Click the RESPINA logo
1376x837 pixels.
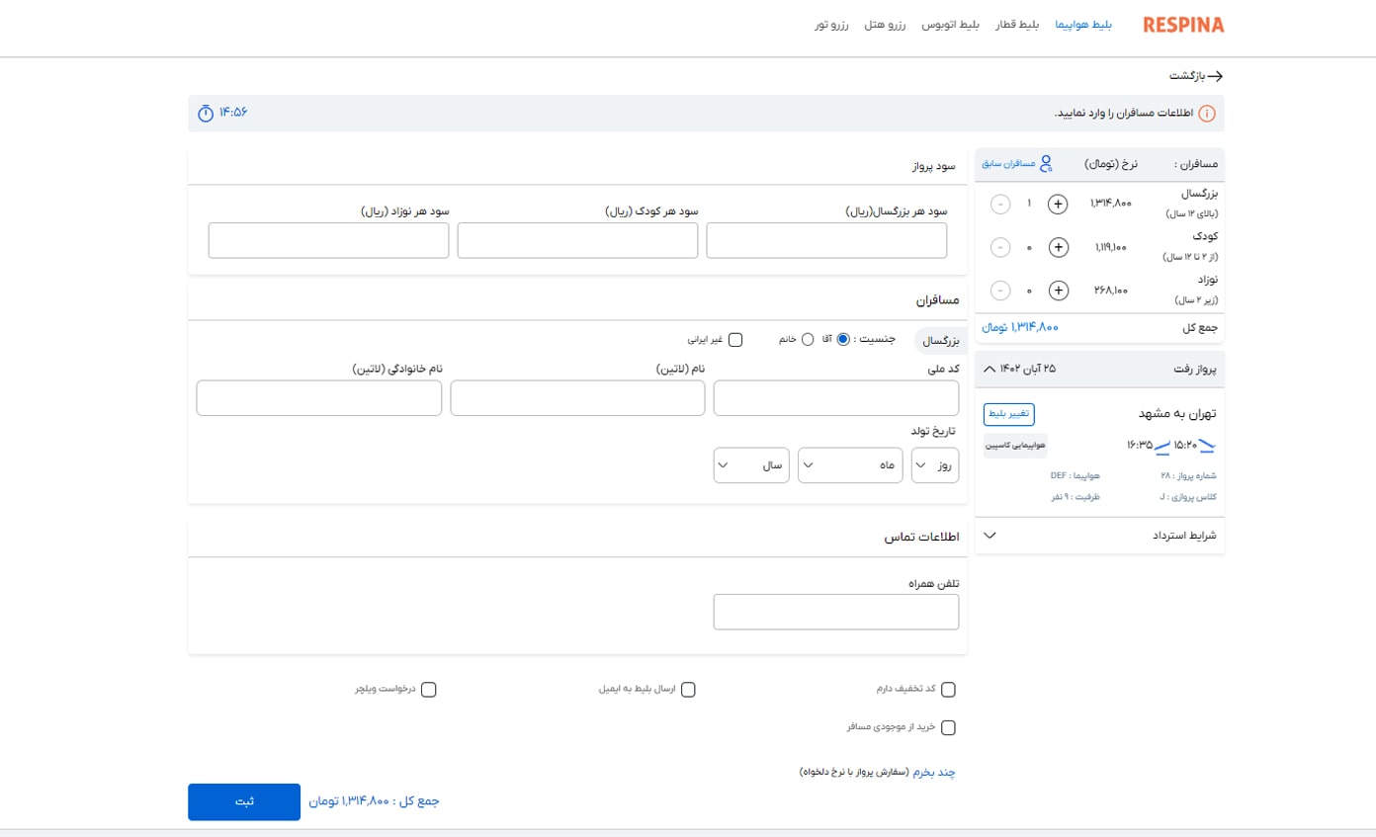[x=1182, y=25]
